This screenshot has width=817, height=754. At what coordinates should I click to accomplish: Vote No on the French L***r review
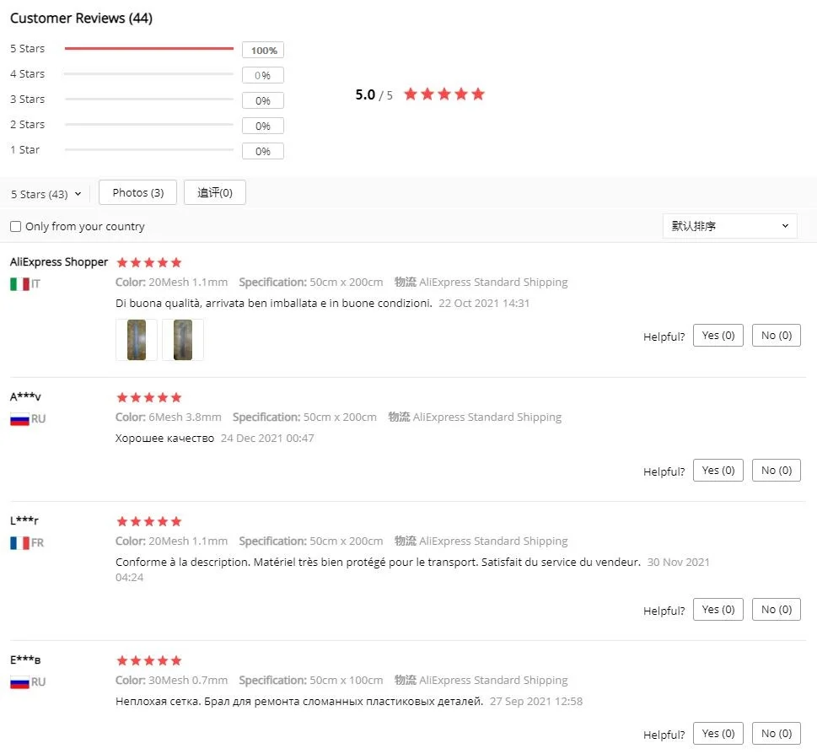[x=777, y=609]
